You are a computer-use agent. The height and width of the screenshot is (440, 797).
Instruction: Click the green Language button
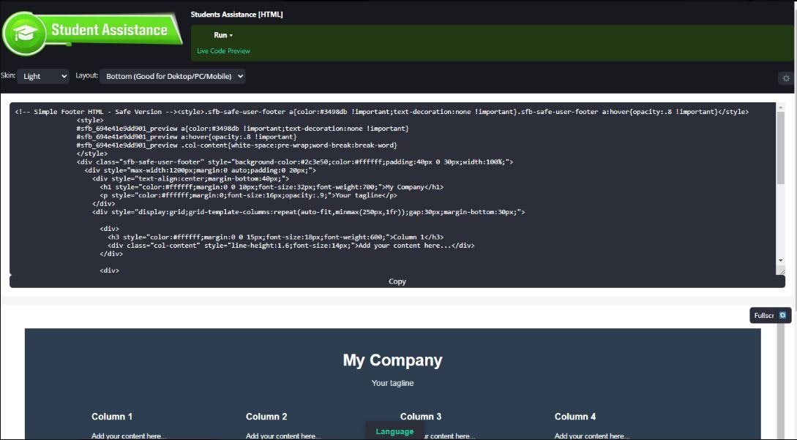[394, 431]
